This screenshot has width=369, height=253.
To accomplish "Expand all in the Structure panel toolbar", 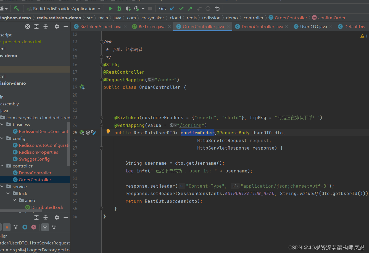I will pos(36,217).
